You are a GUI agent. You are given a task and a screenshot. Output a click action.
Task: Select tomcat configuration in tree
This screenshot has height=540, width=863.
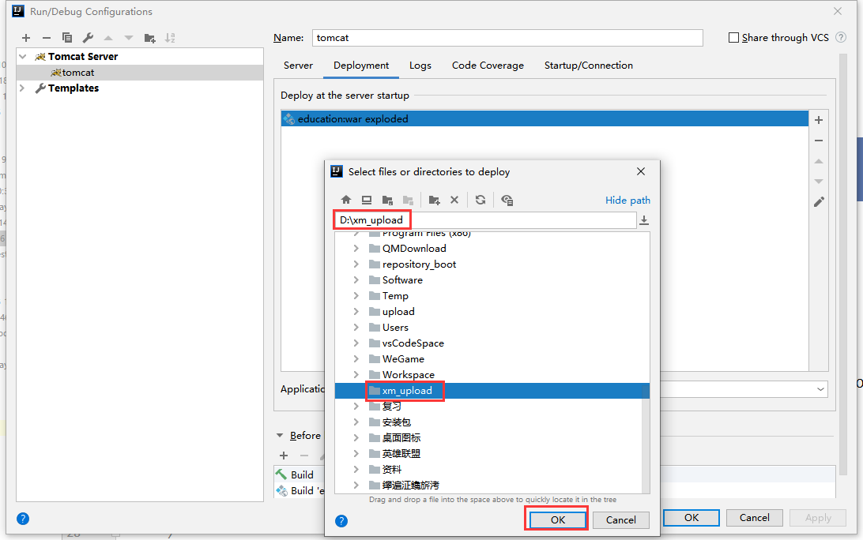pos(140,73)
